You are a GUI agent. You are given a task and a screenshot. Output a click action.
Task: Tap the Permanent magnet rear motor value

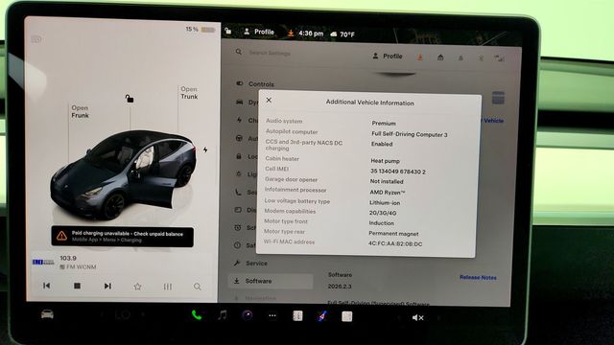click(x=393, y=234)
